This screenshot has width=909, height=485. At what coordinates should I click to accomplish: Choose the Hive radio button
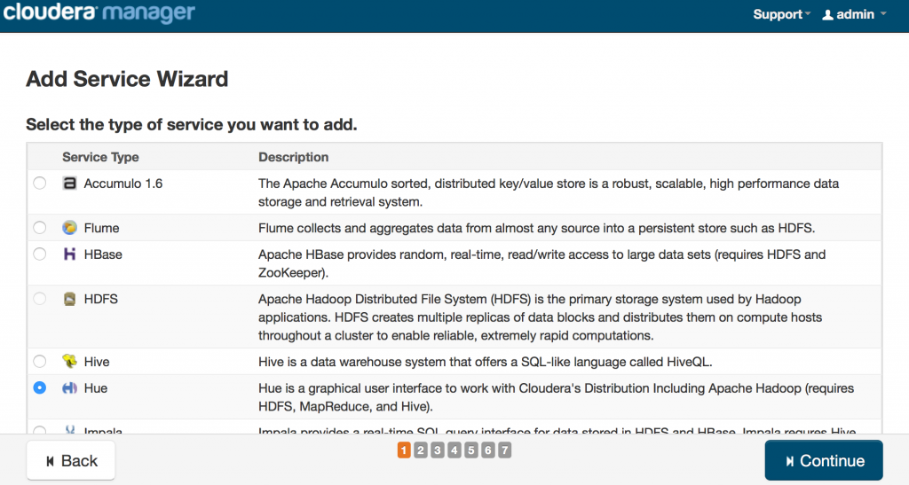tap(40, 362)
